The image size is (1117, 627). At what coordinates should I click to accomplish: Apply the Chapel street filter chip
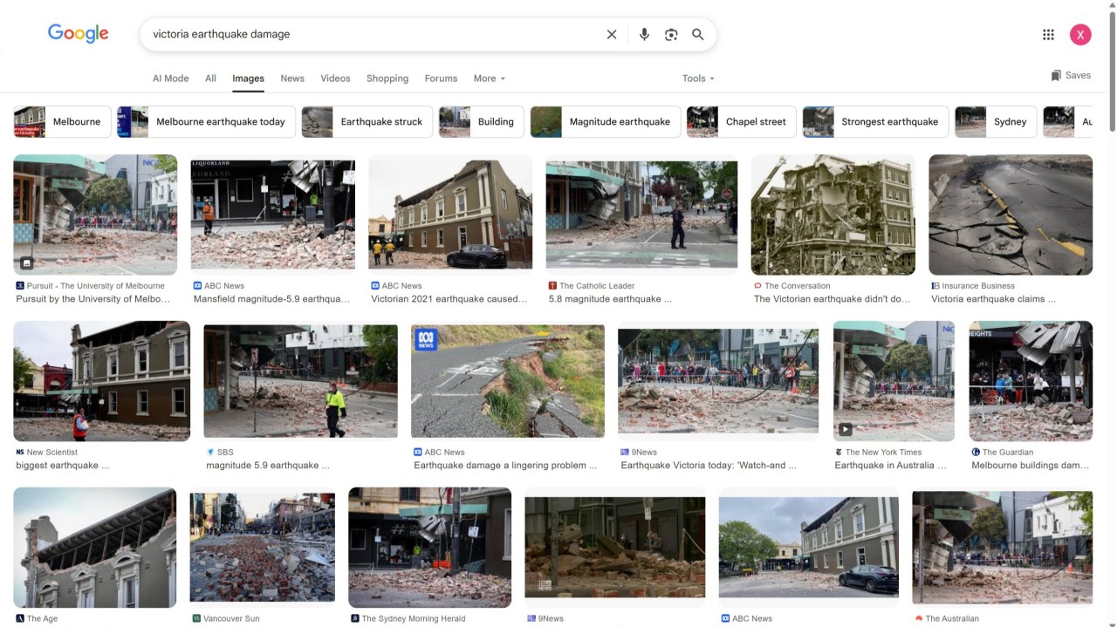[x=742, y=122]
